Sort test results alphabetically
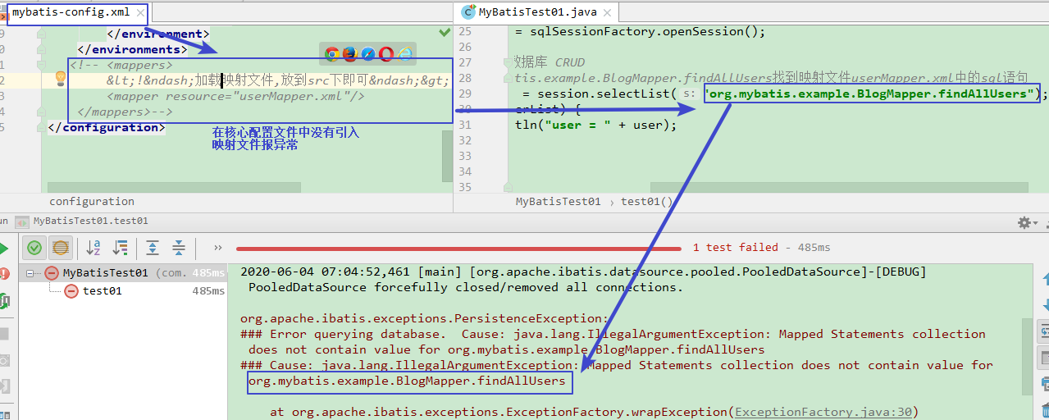Image resolution: width=1049 pixels, height=420 pixels. [93, 248]
